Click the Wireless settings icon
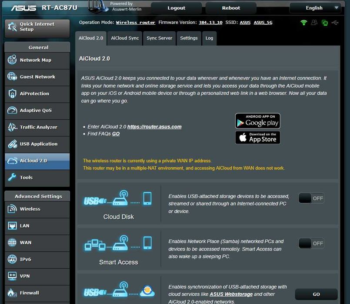 click(x=12, y=209)
